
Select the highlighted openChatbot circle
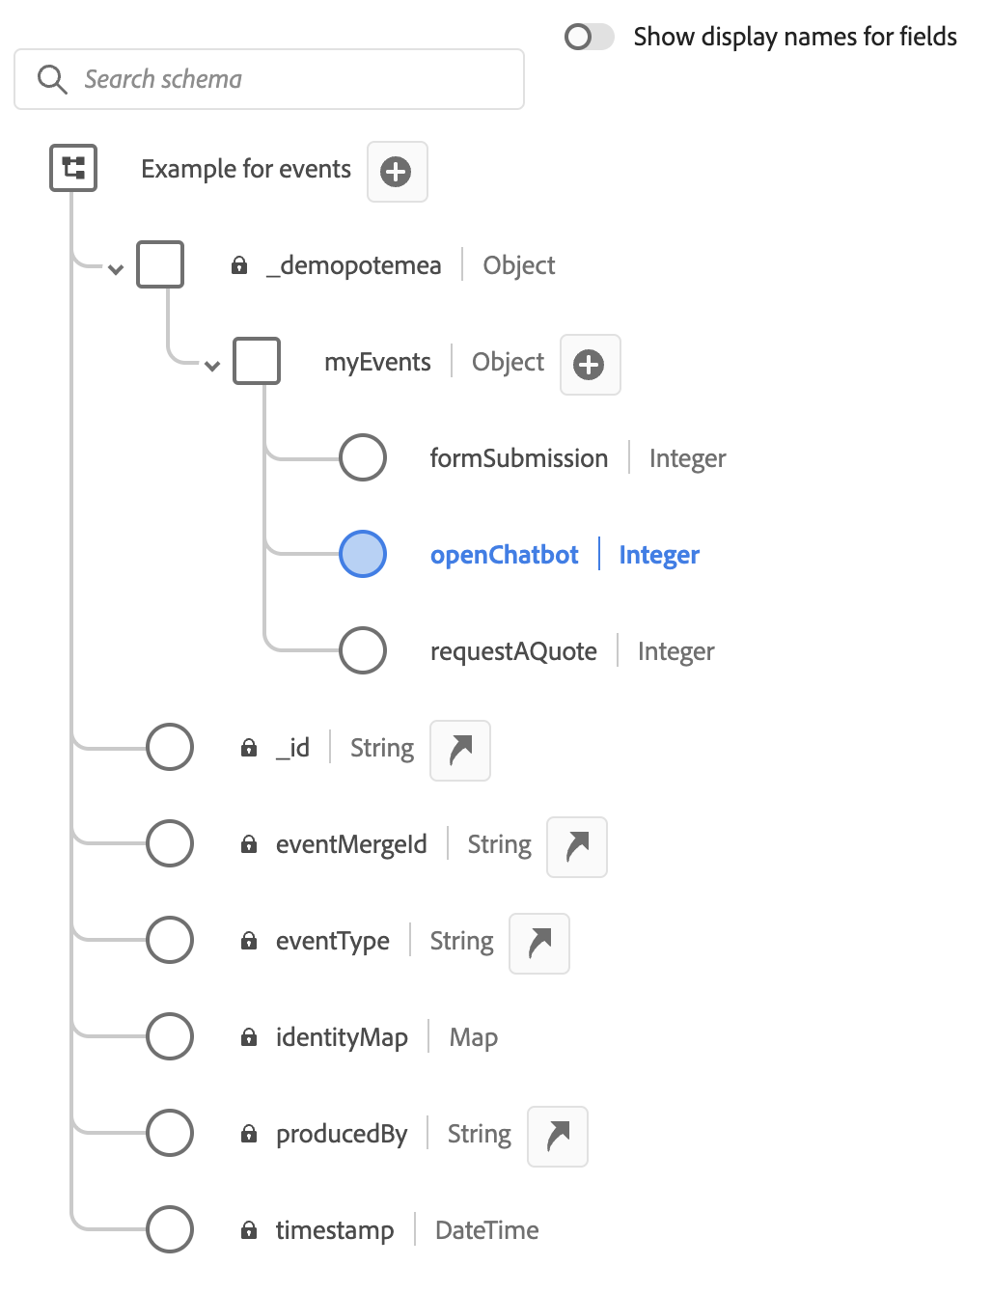363,554
